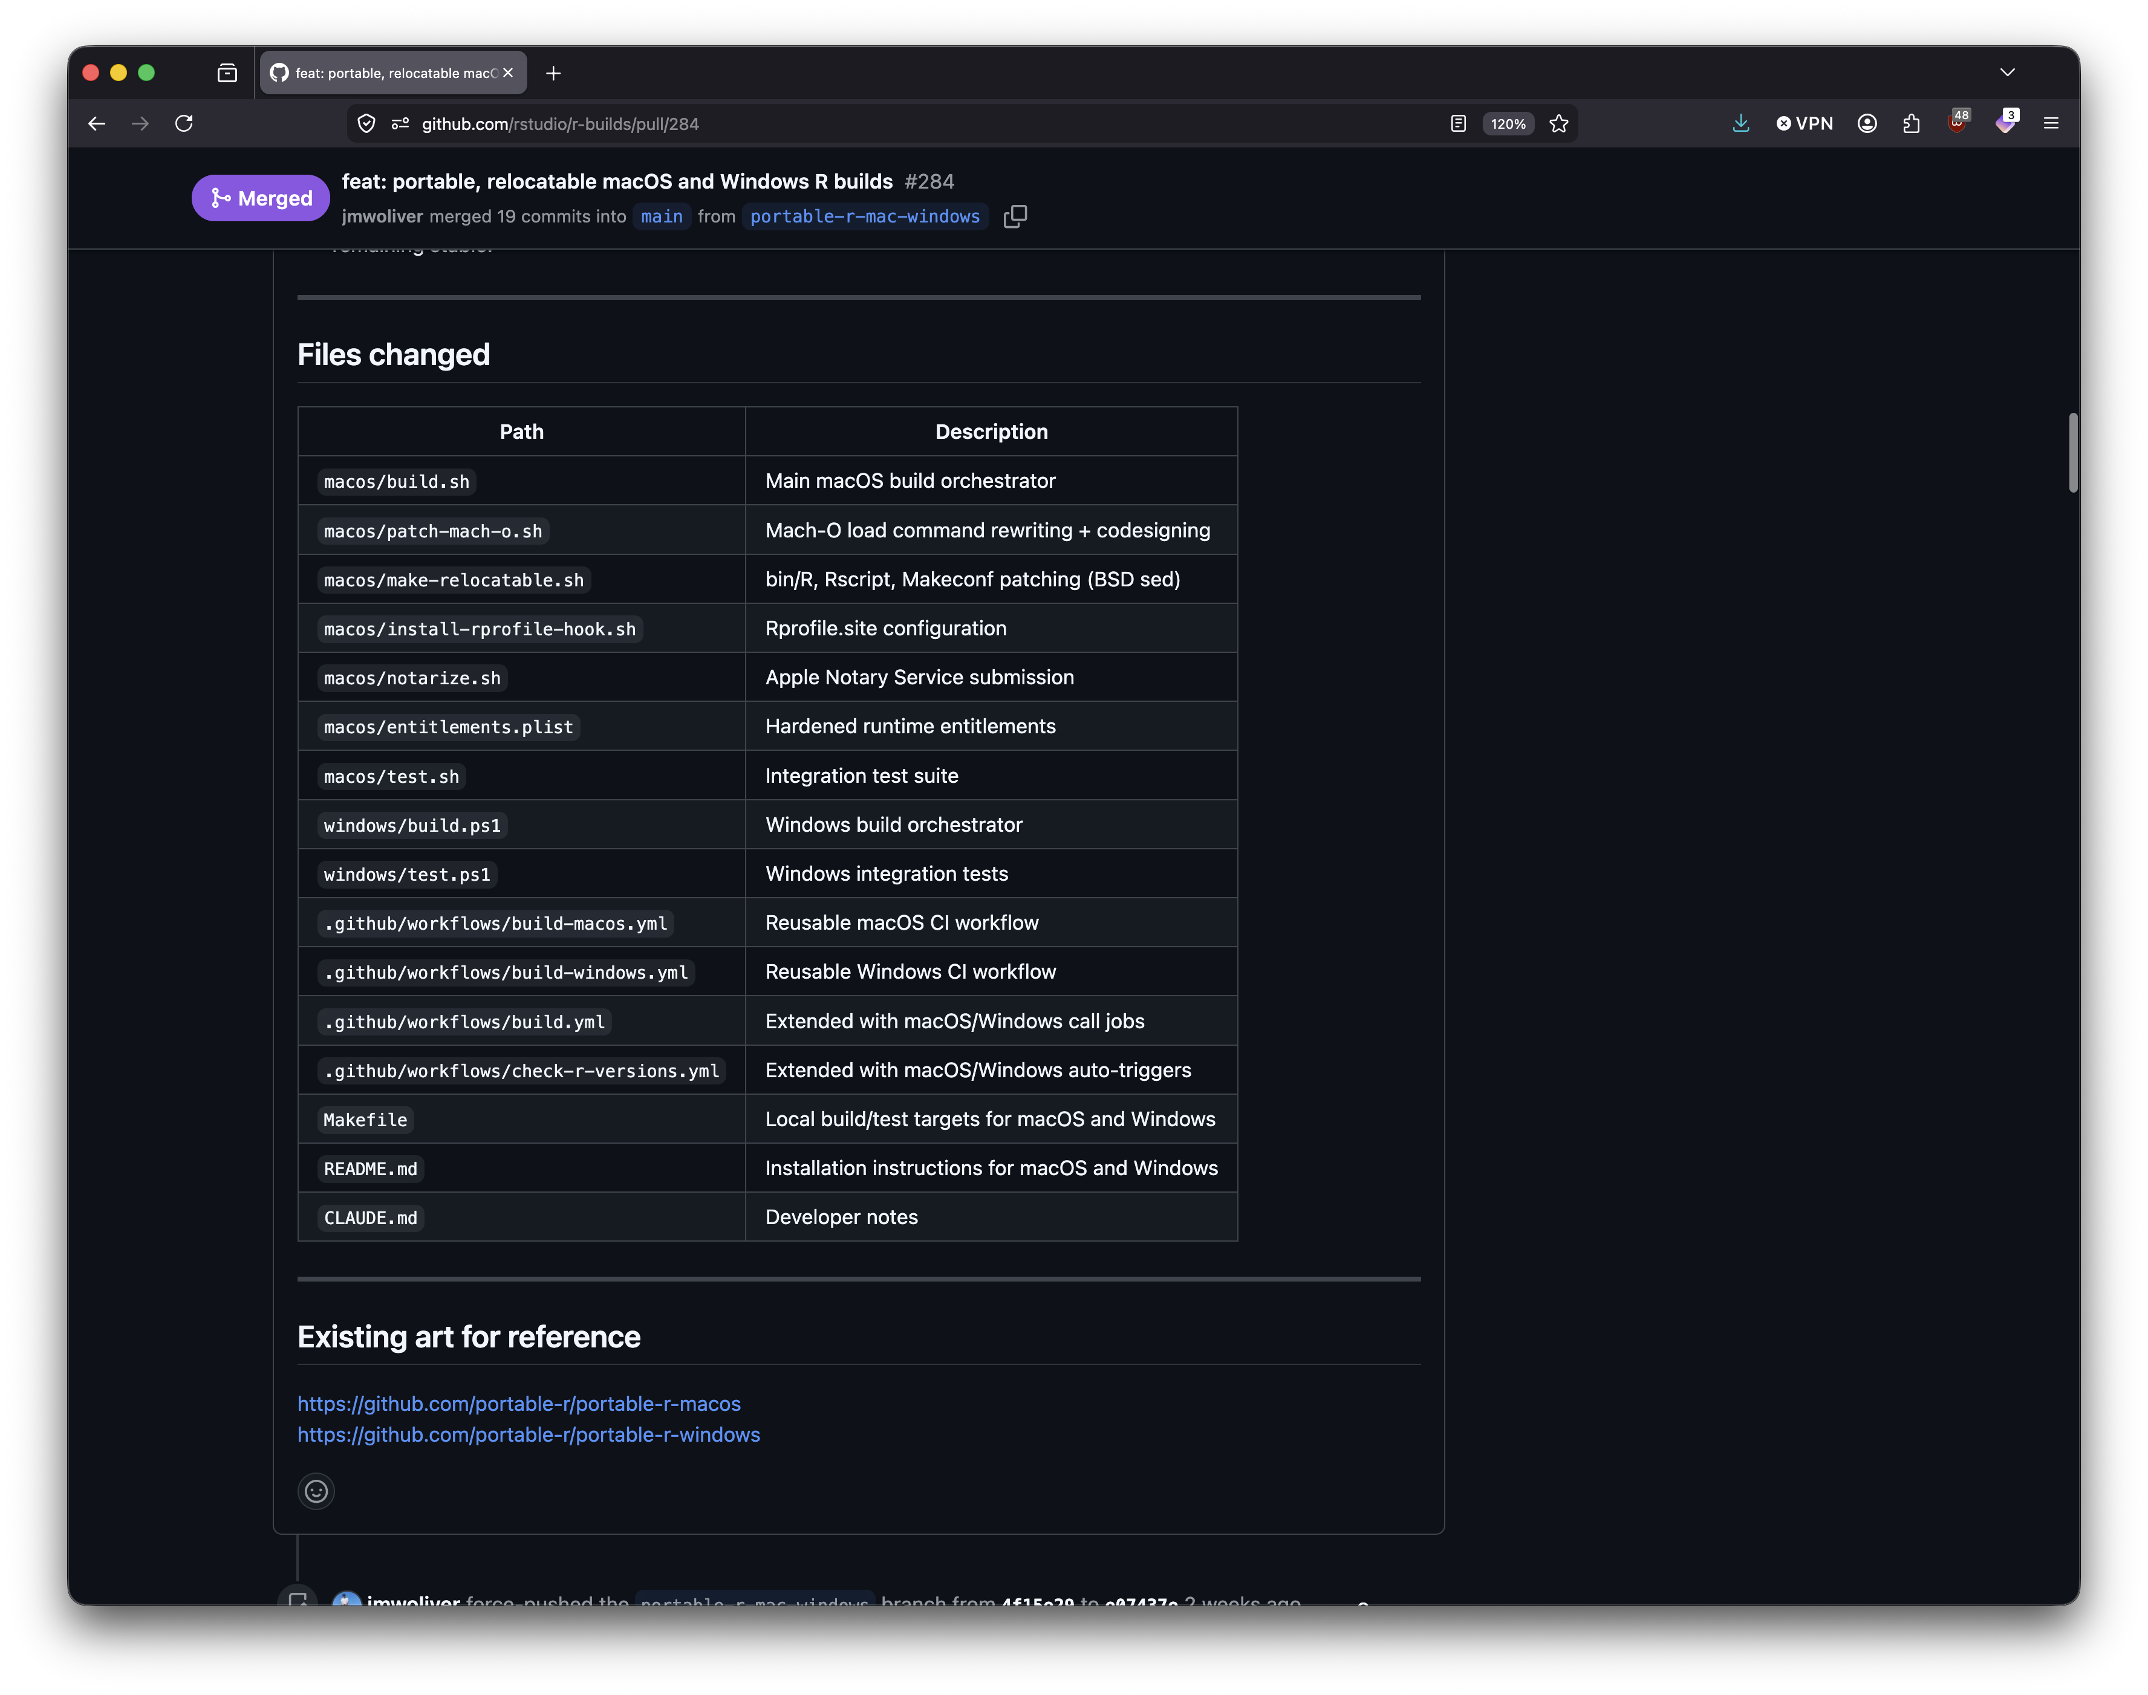Expand the list-all-tabs chevron
Image resolution: width=2148 pixels, height=1695 pixels.
(x=2007, y=73)
